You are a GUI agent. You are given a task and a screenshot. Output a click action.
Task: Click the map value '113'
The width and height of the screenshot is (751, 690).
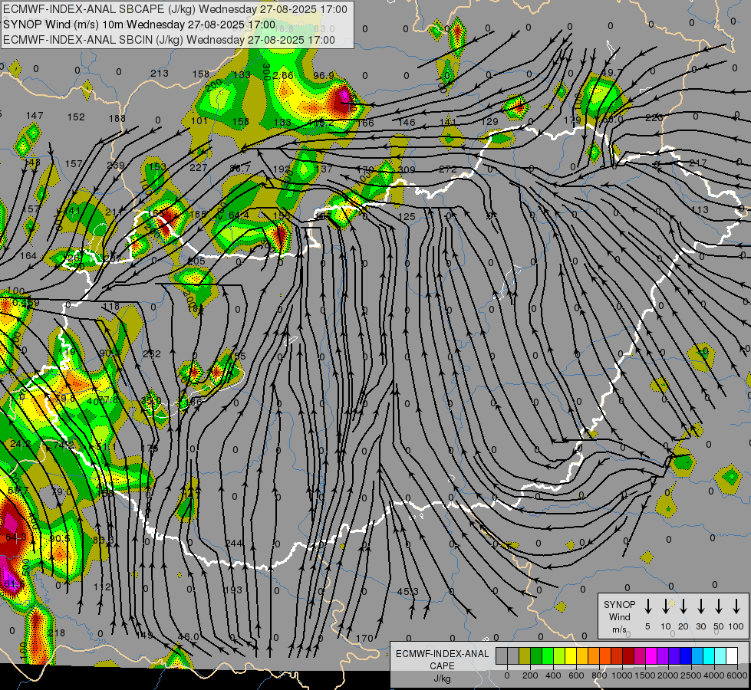[700, 210]
